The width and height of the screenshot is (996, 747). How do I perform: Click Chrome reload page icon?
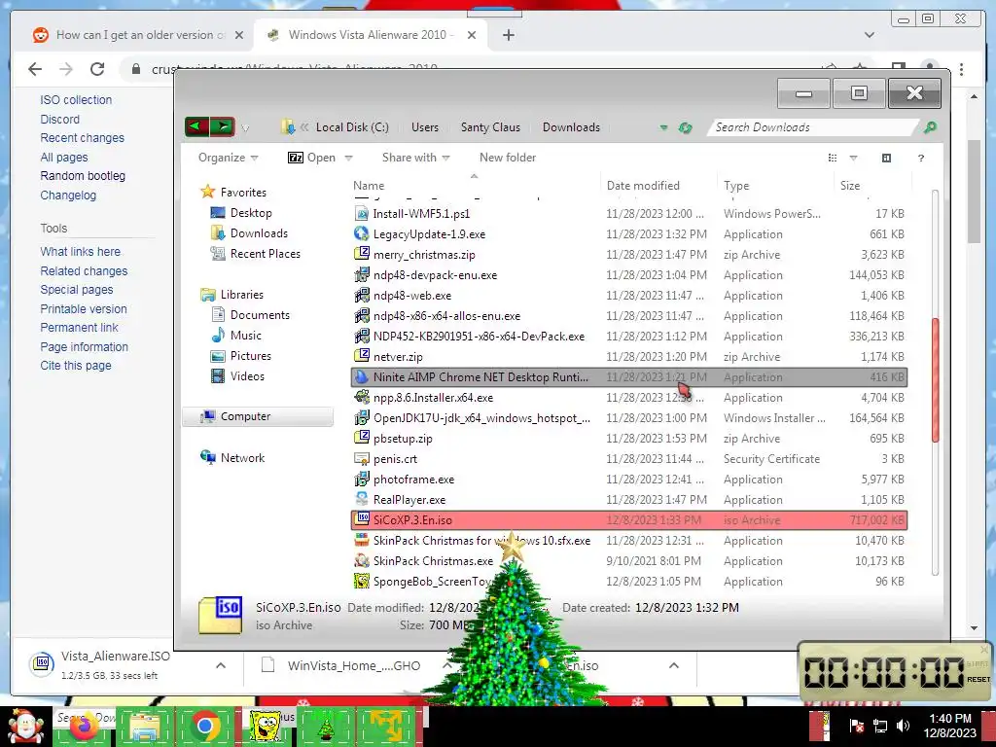pos(96,69)
